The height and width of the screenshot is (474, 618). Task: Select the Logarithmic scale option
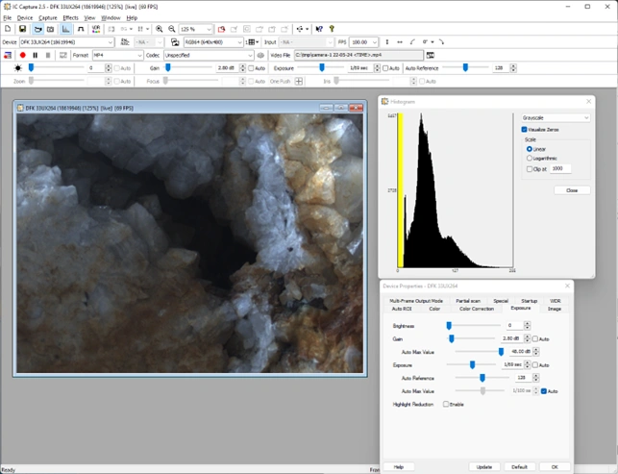pos(529,158)
